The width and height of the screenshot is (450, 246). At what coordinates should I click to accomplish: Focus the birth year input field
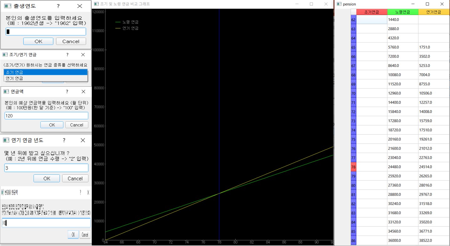click(x=46, y=32)
